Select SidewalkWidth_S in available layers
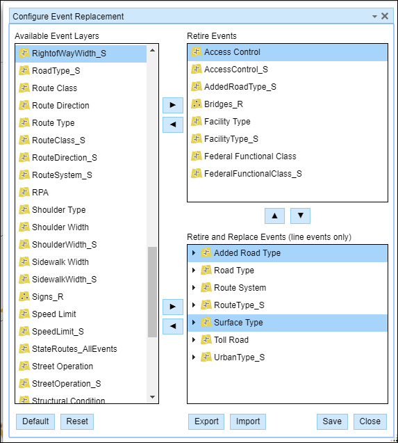 point(81,279)
